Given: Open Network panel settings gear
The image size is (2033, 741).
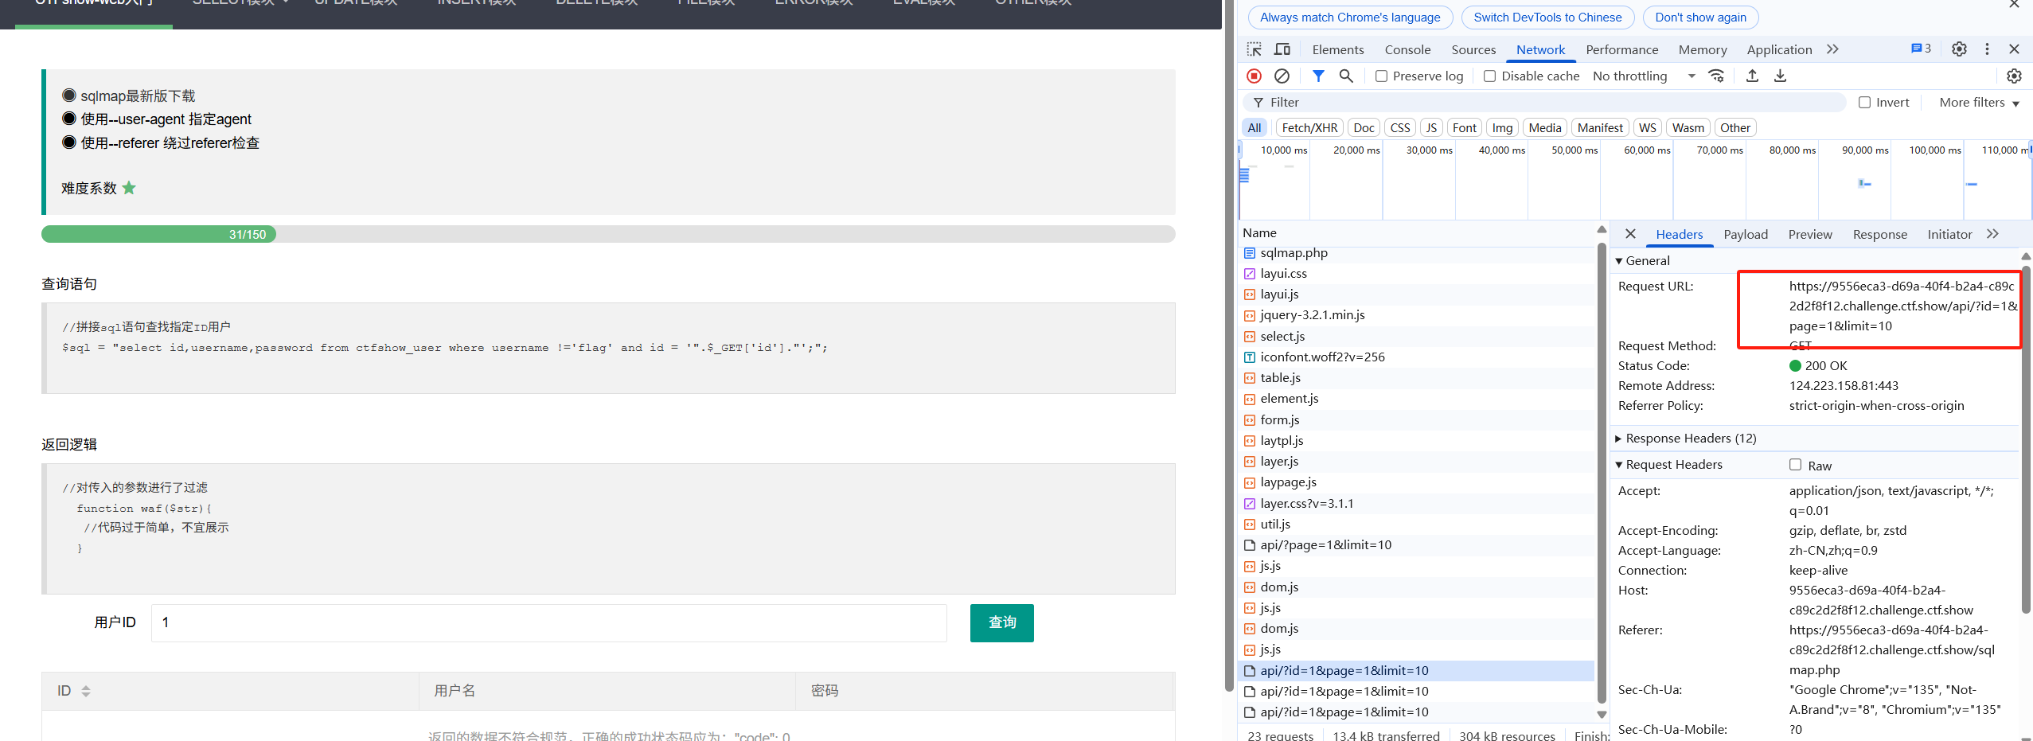Looking at the screenshot, I should tap(2014, 76).
